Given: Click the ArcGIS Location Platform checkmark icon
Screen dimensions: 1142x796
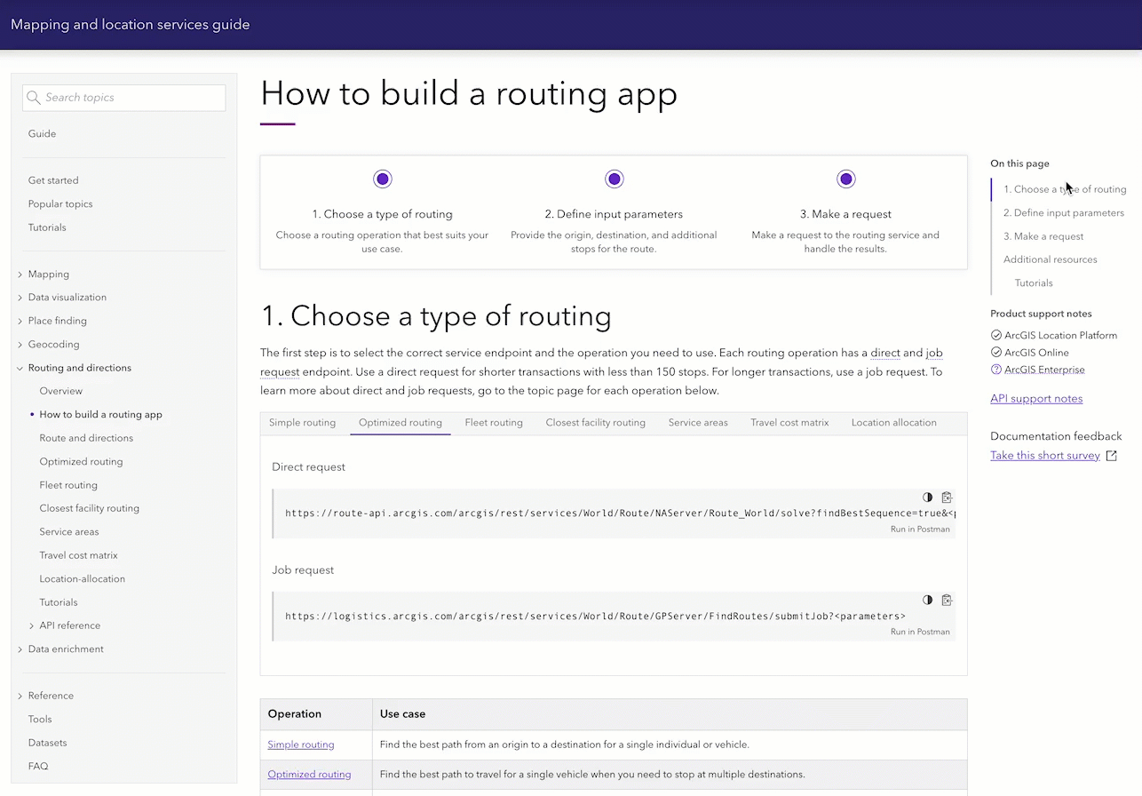Looking at the screenshot, I should click(995, 336).
